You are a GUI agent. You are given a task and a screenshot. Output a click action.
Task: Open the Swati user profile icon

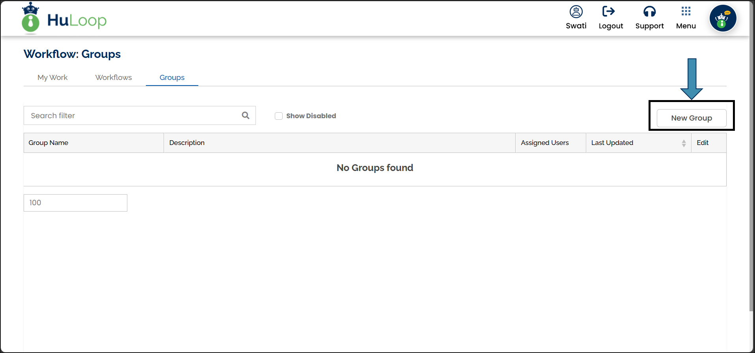(x=576, y=12)
